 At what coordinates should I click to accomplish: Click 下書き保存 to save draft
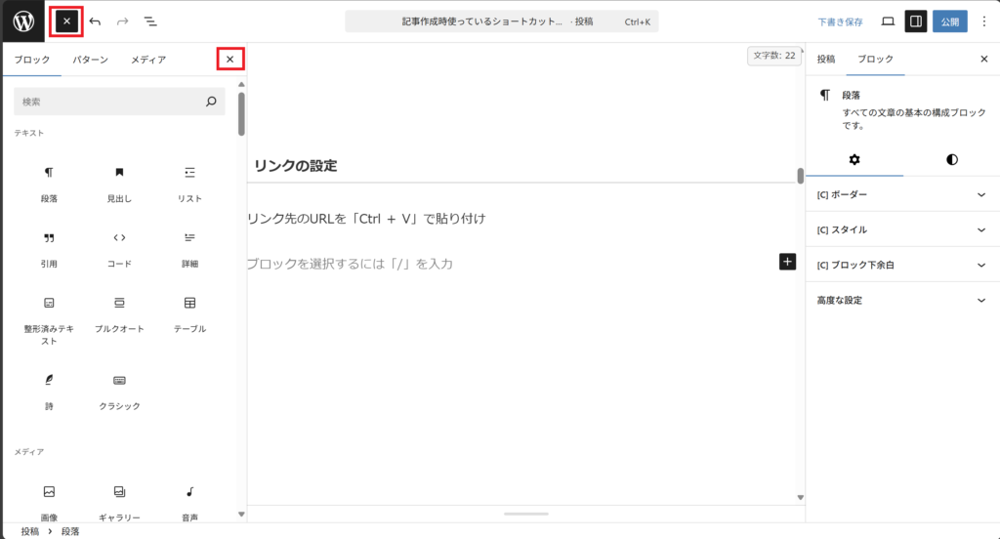point(840,21)
